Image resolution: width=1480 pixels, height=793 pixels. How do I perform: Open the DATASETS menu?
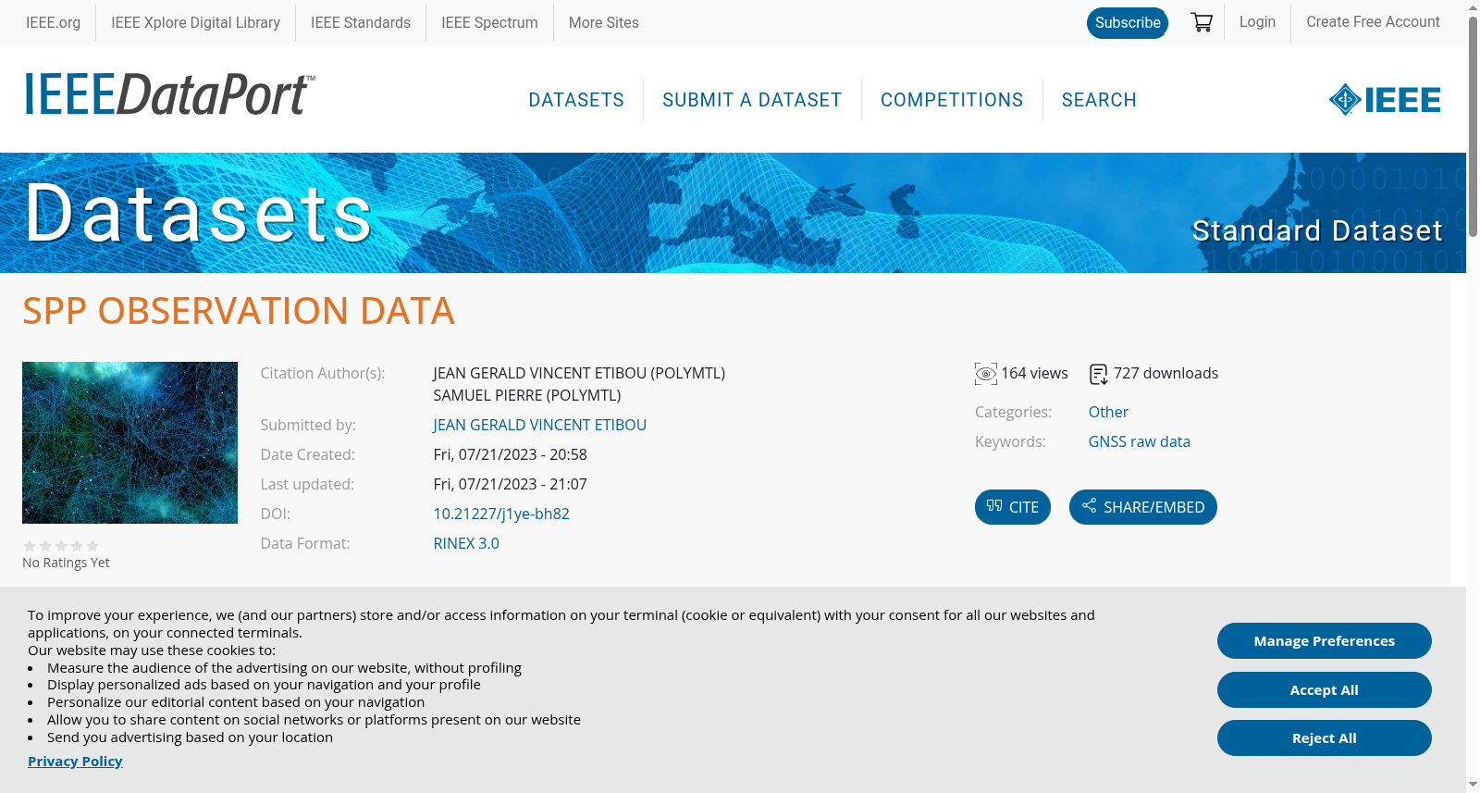pos(576,100)
